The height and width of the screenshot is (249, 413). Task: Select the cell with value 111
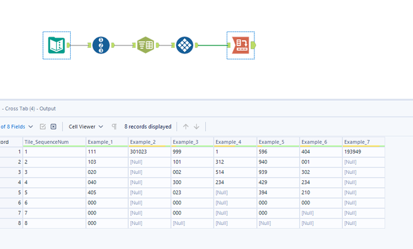coord(107,152)
